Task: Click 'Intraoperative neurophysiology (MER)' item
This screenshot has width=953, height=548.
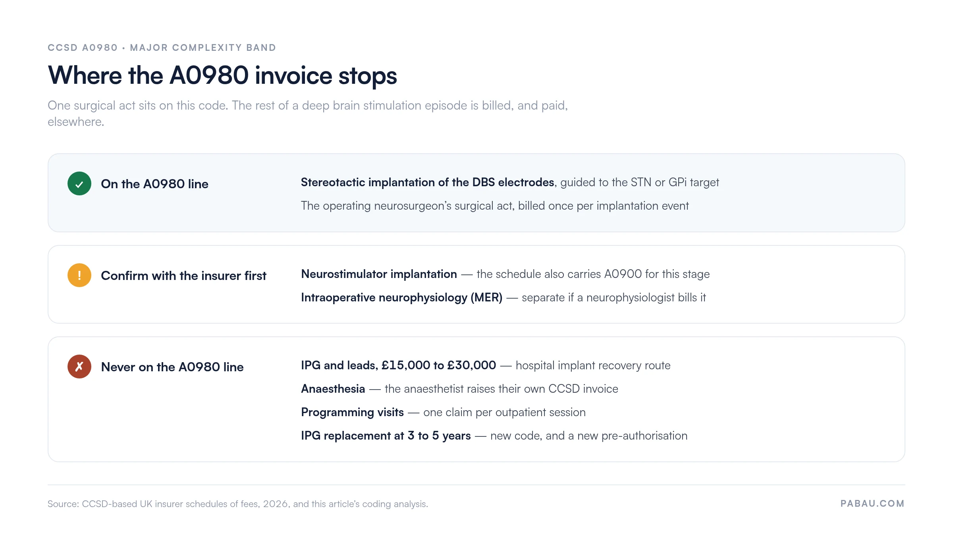Action: 401,297
